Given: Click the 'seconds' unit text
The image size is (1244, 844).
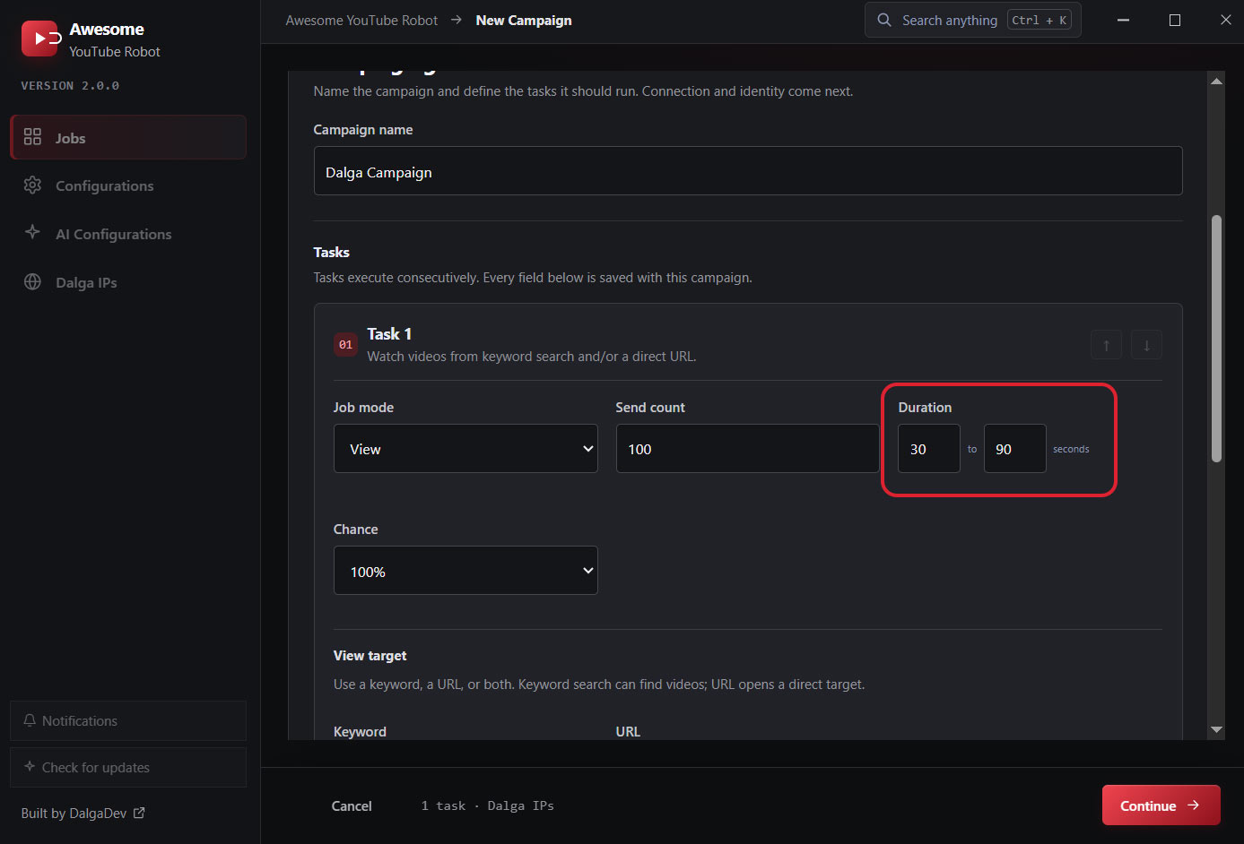Looking at the screenshot, I should pyautogui.click(x=1071, y=449).
